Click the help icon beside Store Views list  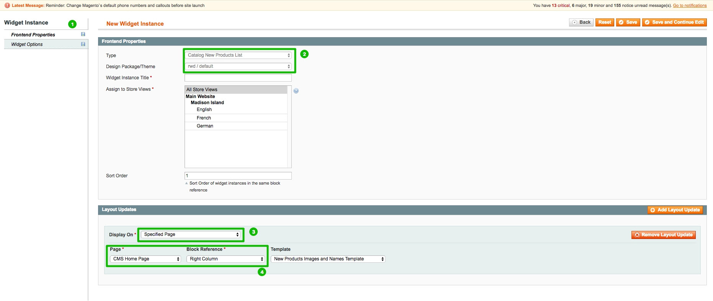[296, 91]
